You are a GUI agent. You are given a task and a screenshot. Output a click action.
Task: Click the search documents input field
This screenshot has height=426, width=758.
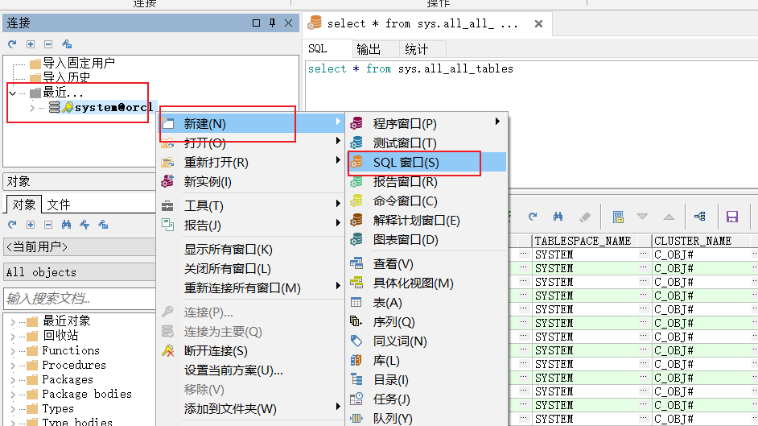coord(80,298)
